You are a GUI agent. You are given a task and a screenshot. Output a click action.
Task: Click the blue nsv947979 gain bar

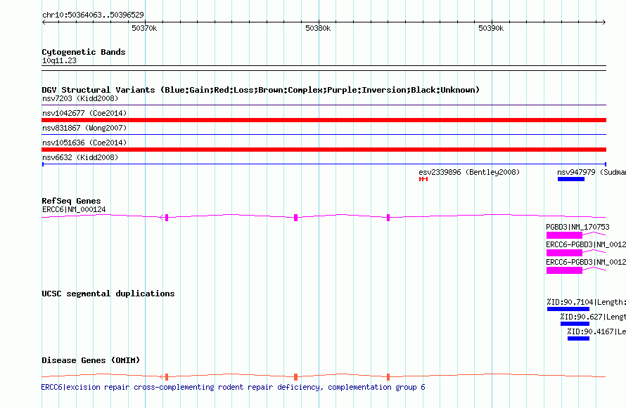point(571,179)
